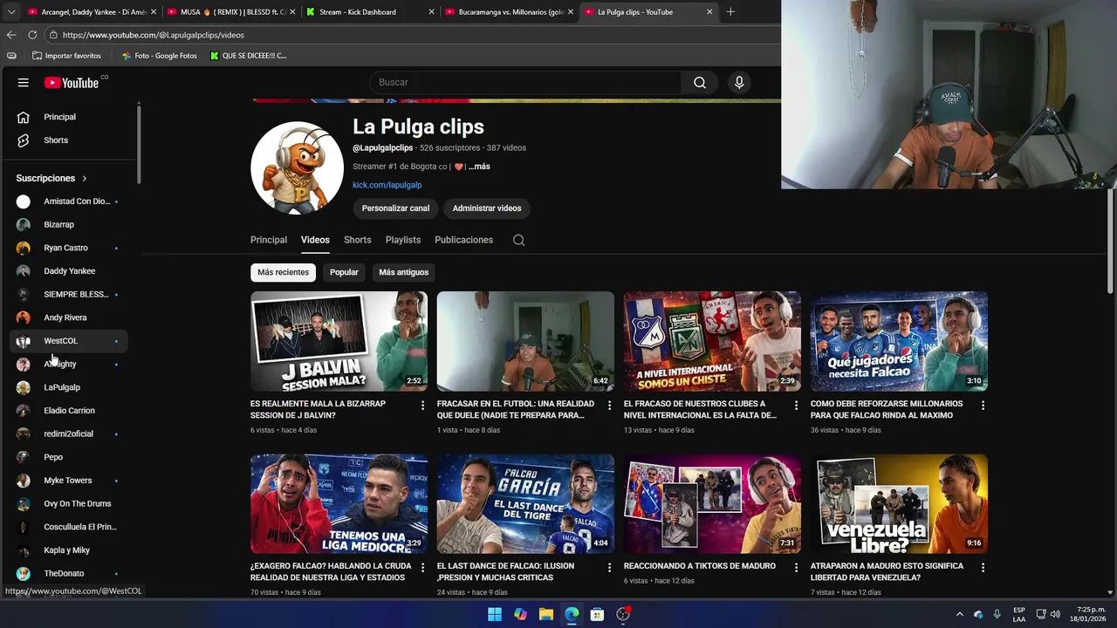The width and height of the screenshot is (1117, 628).
Task: Click the channel search magnifier icon
Action: tap(518, 240)
